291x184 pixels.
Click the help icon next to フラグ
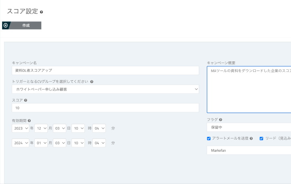[x=221, y=120]
